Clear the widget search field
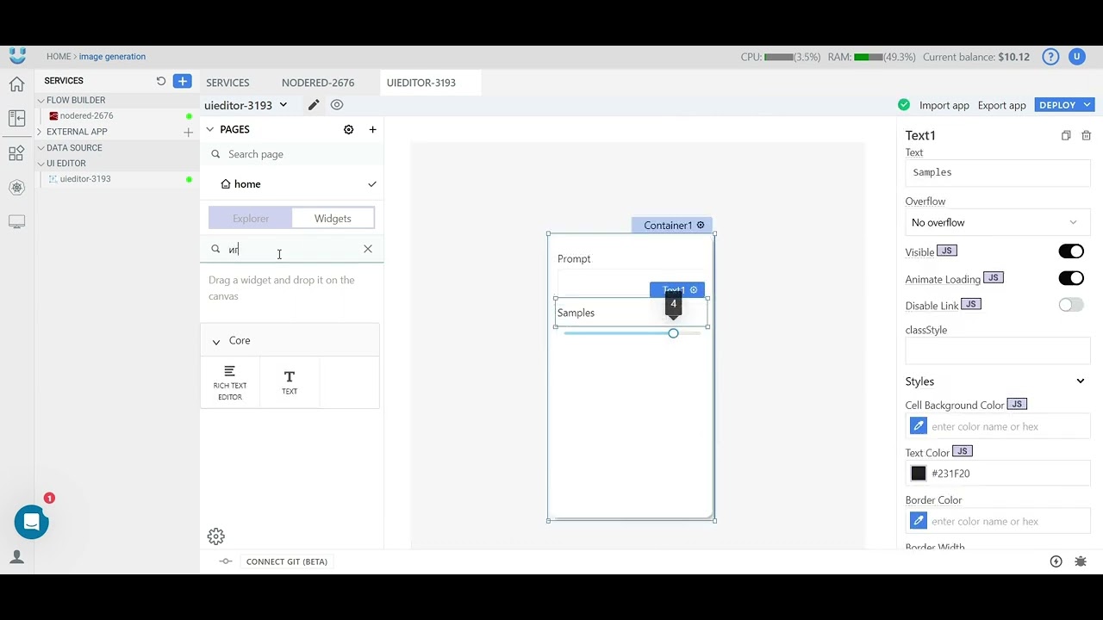 click(368, 249)
